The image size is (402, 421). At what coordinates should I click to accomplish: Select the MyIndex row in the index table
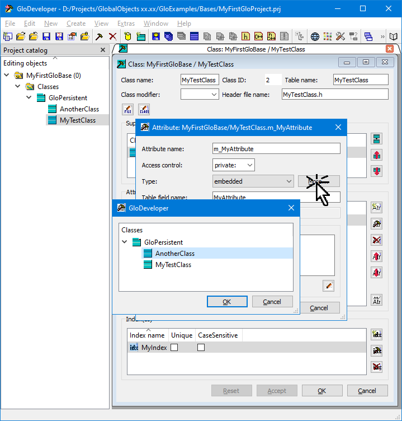point(247,348)
